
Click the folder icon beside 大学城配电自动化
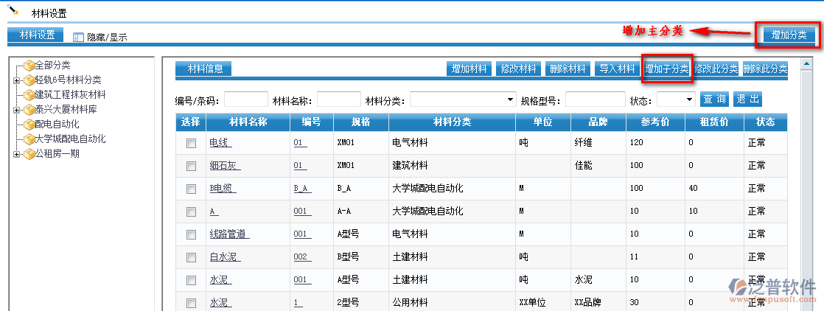click(x=29, y=139)
